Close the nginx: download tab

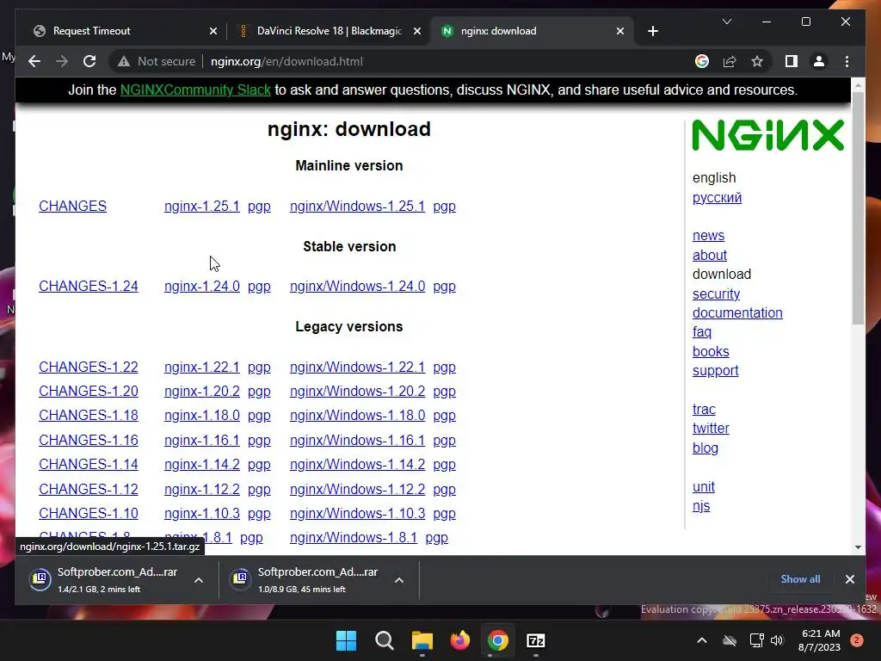tap(619, 31)
